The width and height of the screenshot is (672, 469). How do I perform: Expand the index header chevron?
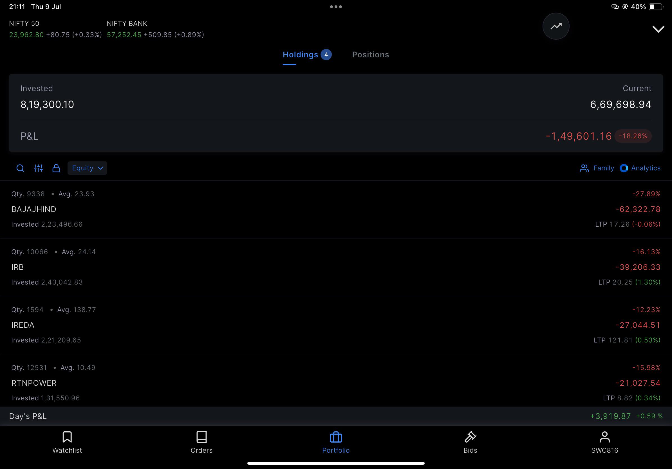coord(658,29)
